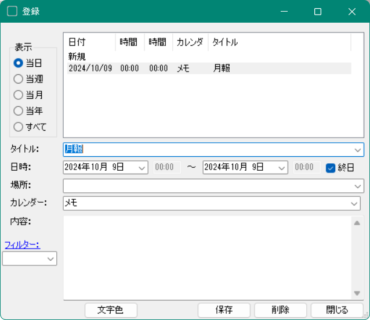Choose the 当月 radio button
The image size is (370, 320).
click(x=19, y=95)
